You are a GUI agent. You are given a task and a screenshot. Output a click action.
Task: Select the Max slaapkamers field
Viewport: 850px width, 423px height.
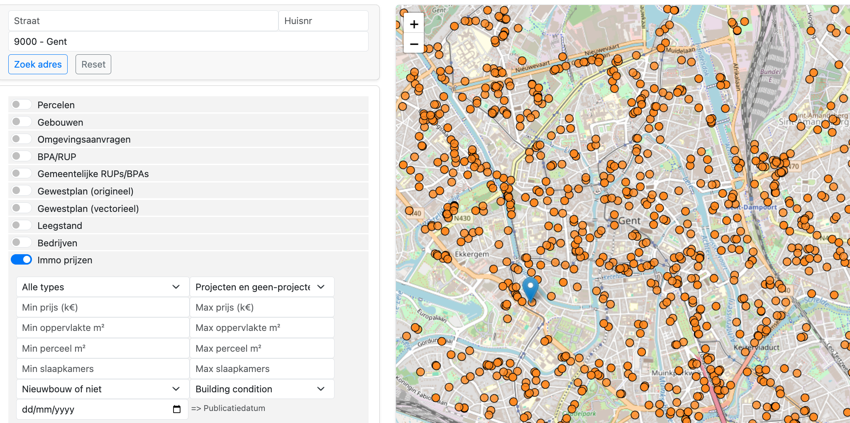click(x=261, y=369)
